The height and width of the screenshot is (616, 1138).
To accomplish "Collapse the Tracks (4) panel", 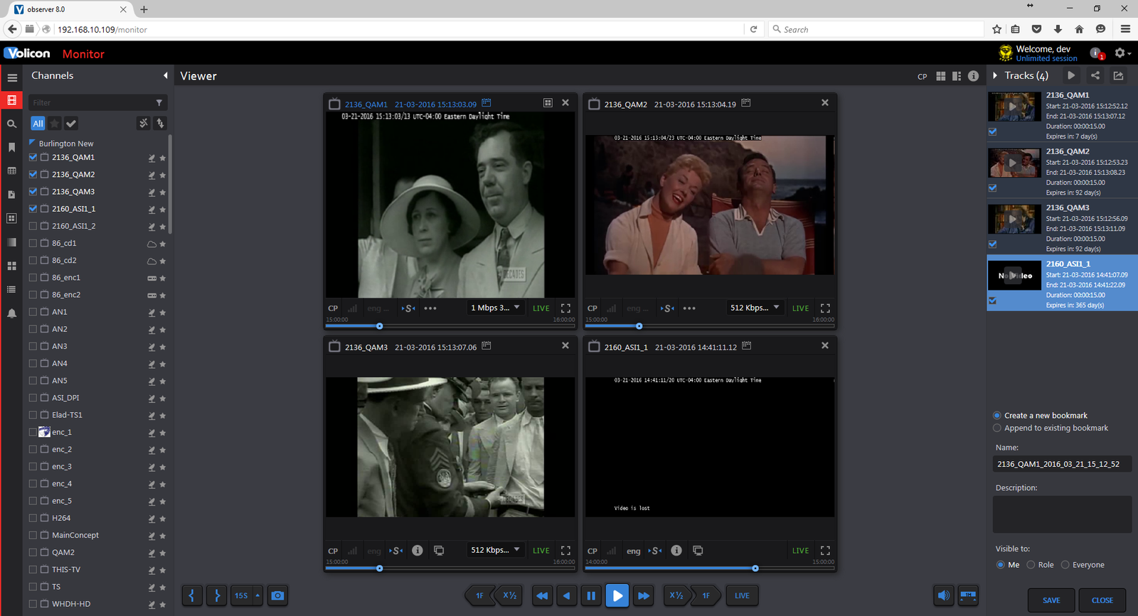I will [x=995, y=75].
